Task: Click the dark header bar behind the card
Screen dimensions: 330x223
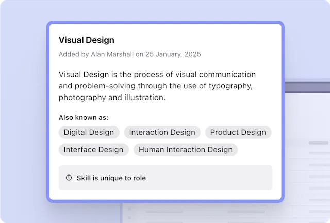Action: point(307,87)
